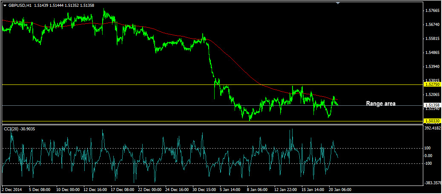Viewport: 442px width, 194px height.
Task: Click the 1.56740 price scale value
Action: 433,25
